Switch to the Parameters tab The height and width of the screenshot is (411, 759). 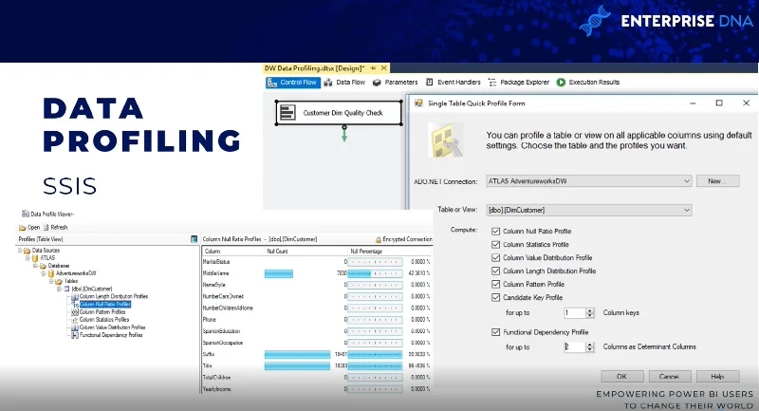click(395, 83)
